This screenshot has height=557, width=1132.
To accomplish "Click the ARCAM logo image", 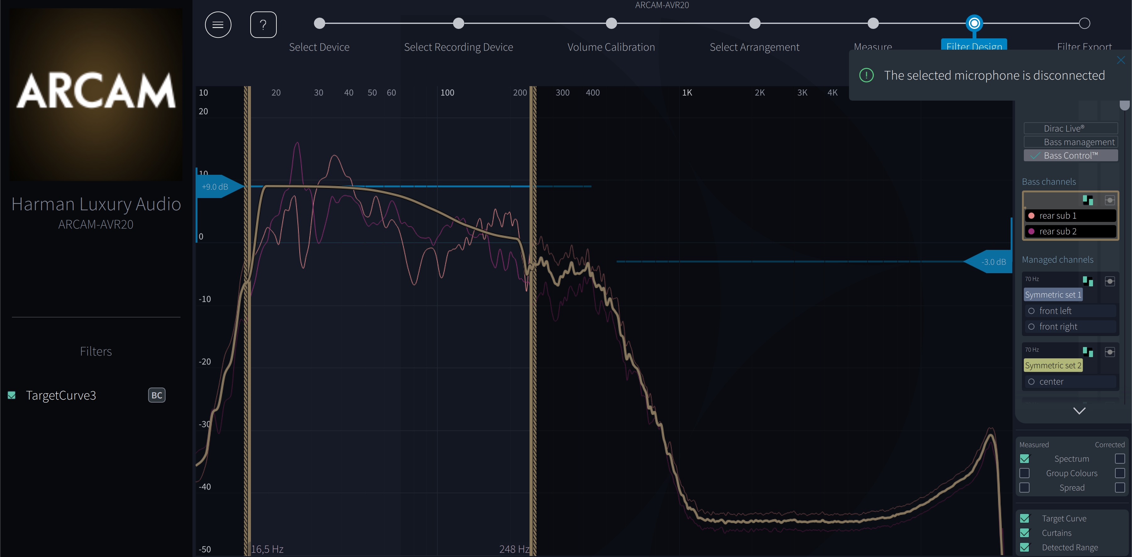I will coord(96,94).
